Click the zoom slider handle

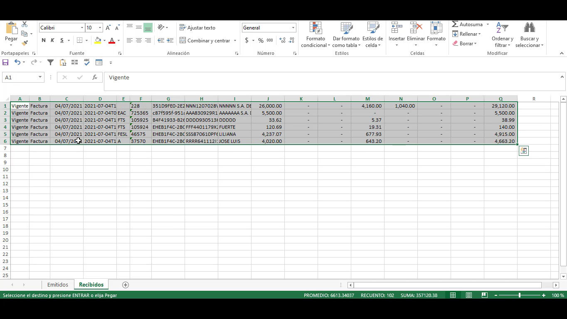pyautogui.click(x=520, y=295)
